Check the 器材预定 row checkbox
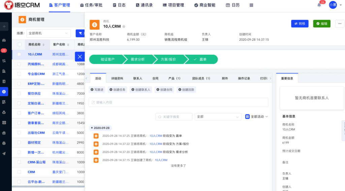345x191 pixels. click(x=19, y=143)
